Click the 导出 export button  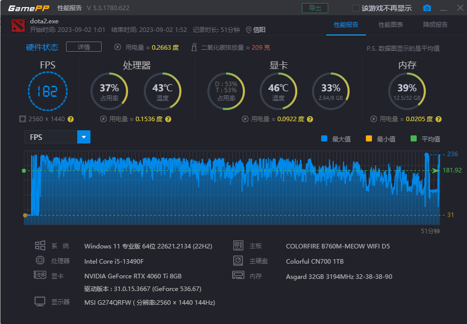[315, 8]
